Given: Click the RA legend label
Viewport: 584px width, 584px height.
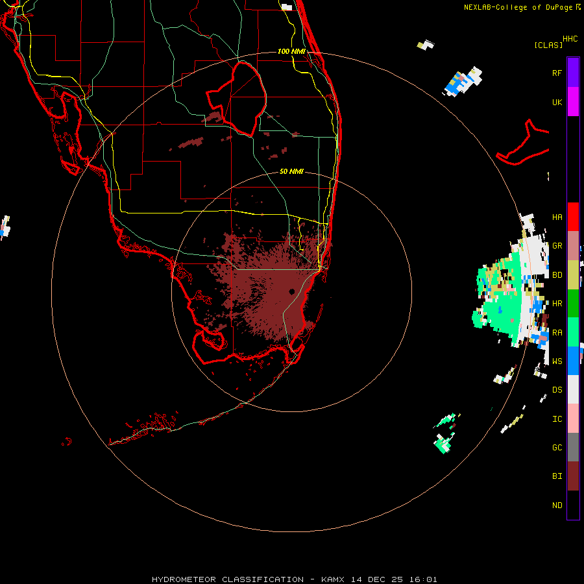Looking at the screenshot, I should [557, 332].
